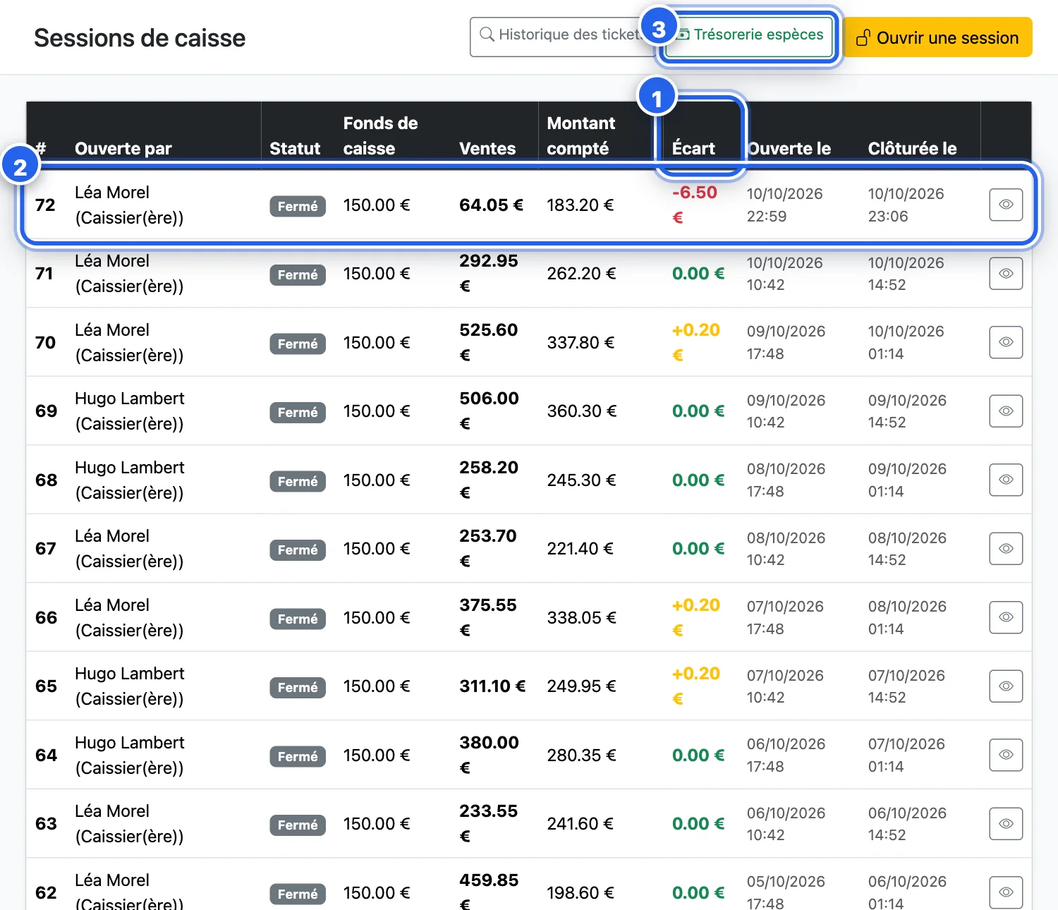The height and width of the screenshot is (910, 1058).
Task: Select the 64.05 € sales value
Action: coord(491,205)
